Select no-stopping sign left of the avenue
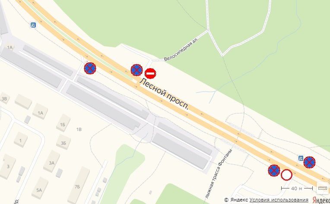Viewport: 330px width, 204px height. (90, 68)
